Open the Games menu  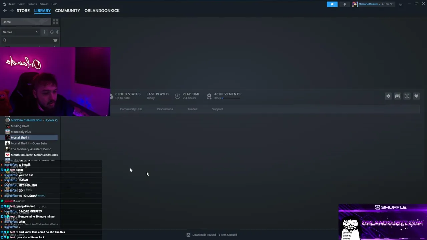tap(44, 4)
